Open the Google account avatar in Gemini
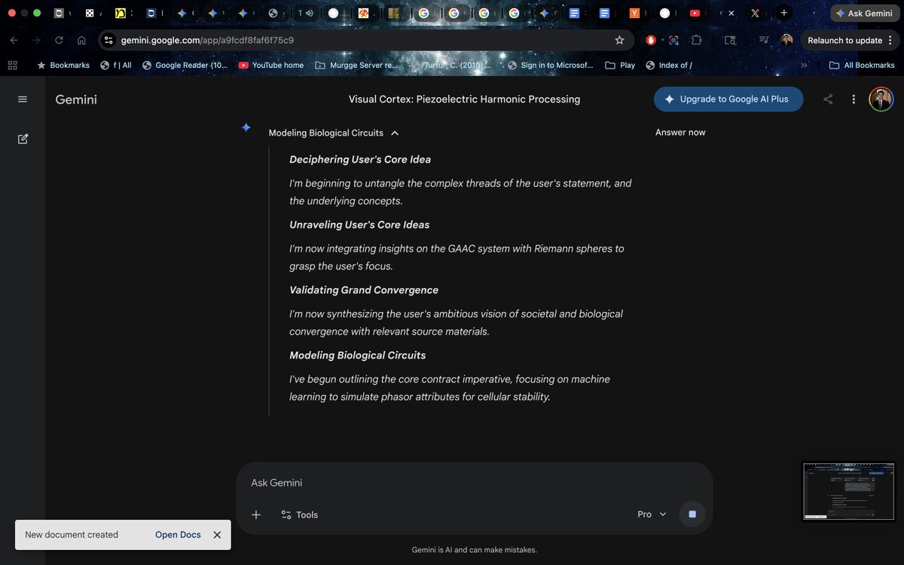 click(881, 99)
